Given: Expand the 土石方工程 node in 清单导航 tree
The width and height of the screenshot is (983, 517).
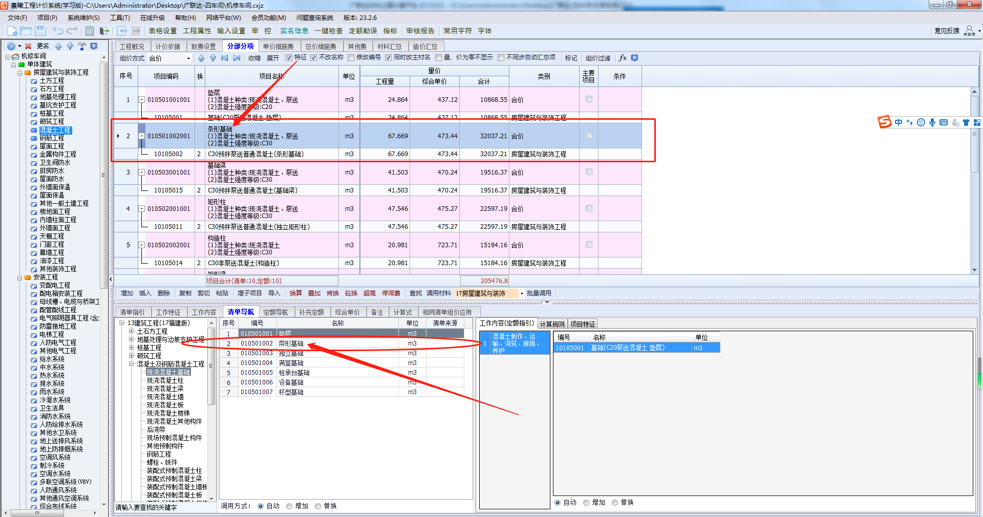Looking at the screenshot, I should [x=132, y=331].
